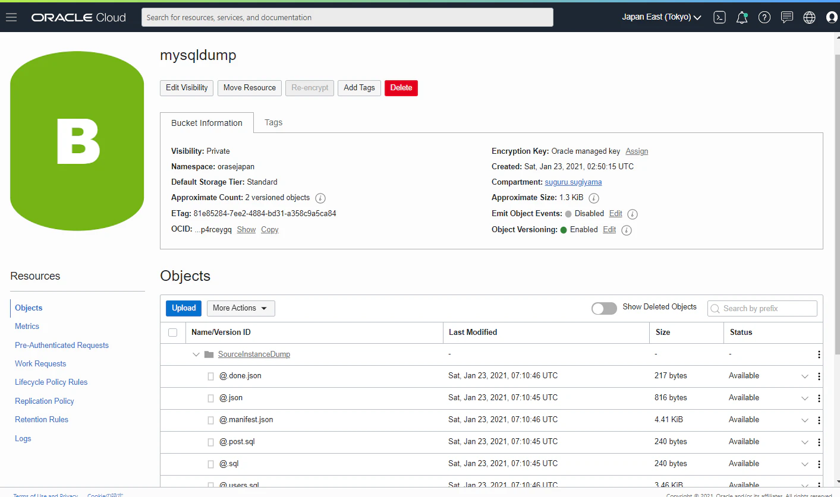
Task: Open the announcements bell
Action: tap(742, 17)
